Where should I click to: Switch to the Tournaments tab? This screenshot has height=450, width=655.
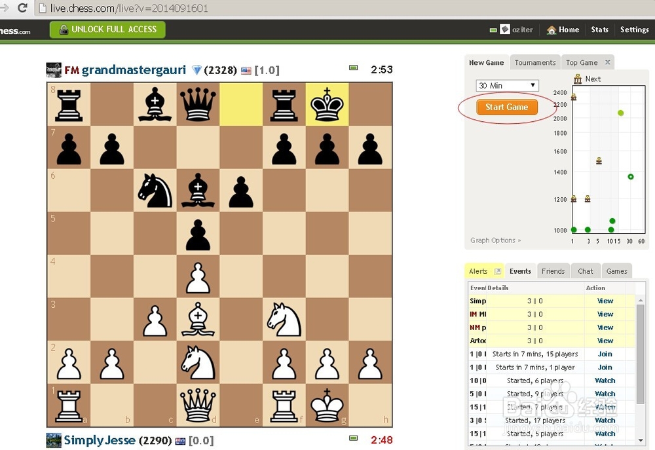(534, 63)
